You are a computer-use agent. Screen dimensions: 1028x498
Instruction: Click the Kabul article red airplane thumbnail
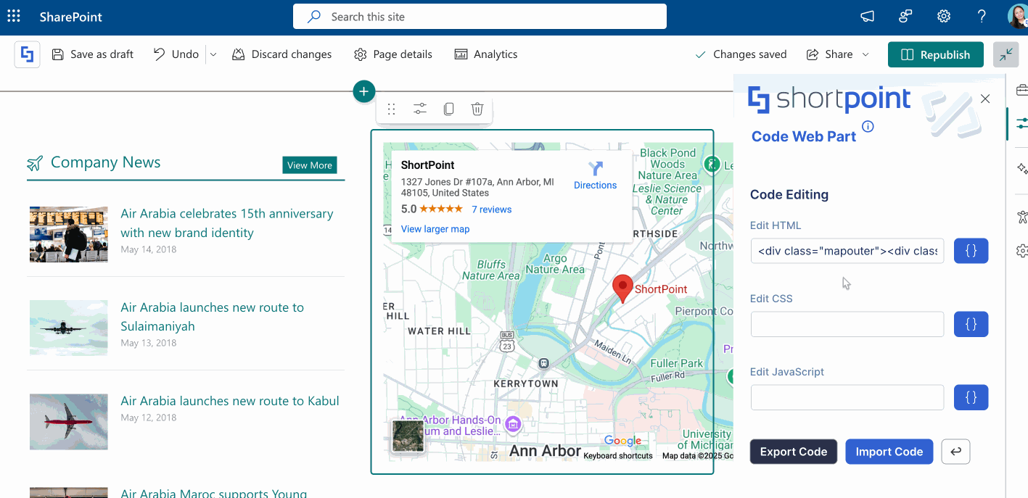click(68, 422)
